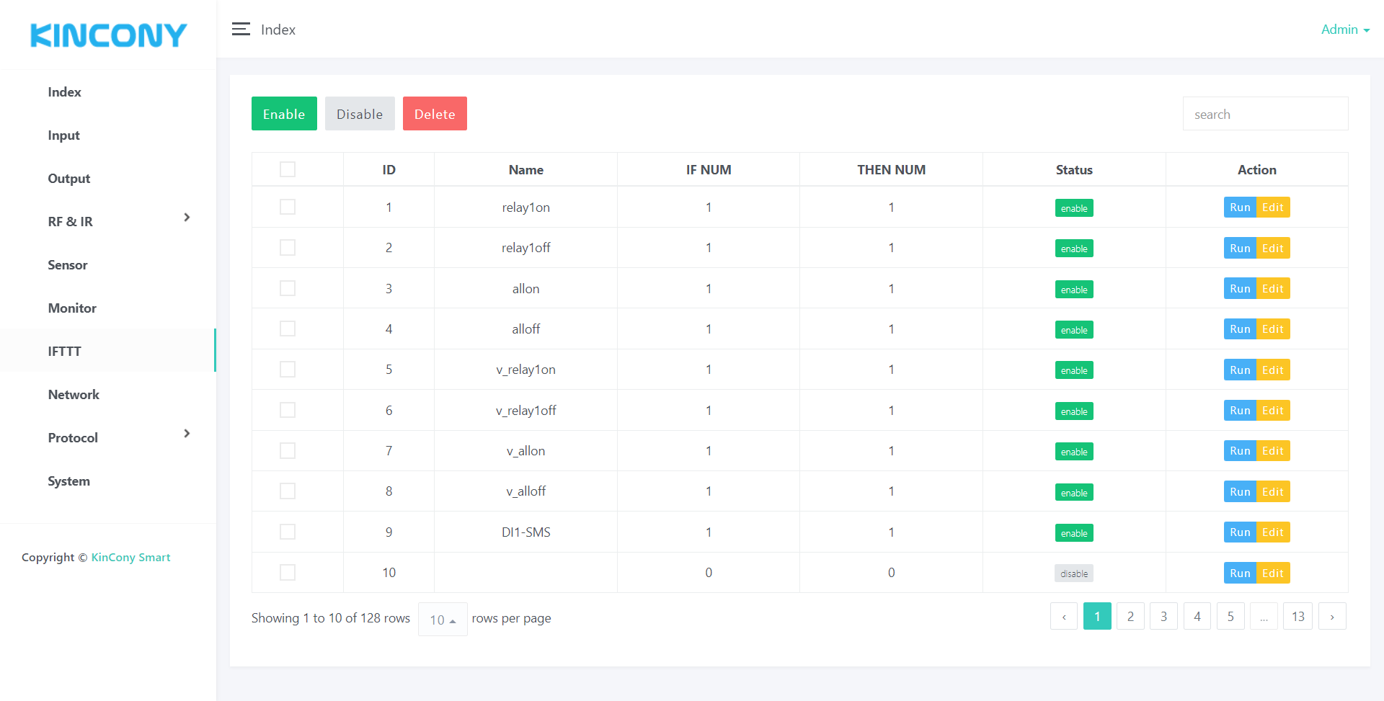Check the select-all checkbox in table header

[288, 169]
